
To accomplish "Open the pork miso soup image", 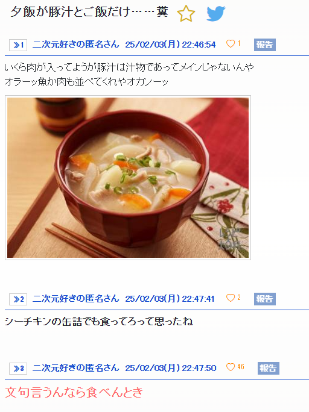I will (x=128, y=178).
